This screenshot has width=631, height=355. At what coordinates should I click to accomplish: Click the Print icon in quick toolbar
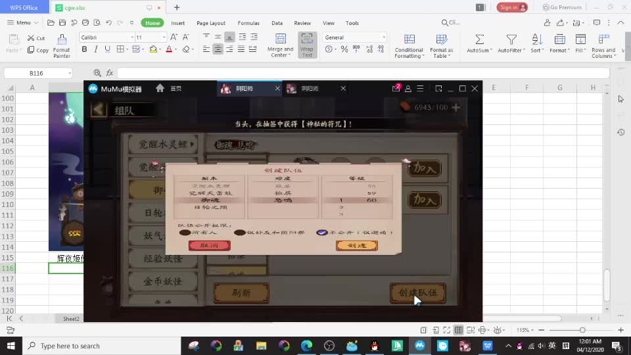[85, 23]
